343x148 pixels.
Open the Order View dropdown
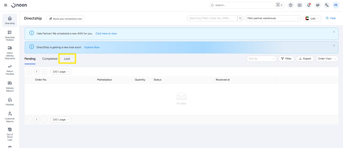pos(327,59)
